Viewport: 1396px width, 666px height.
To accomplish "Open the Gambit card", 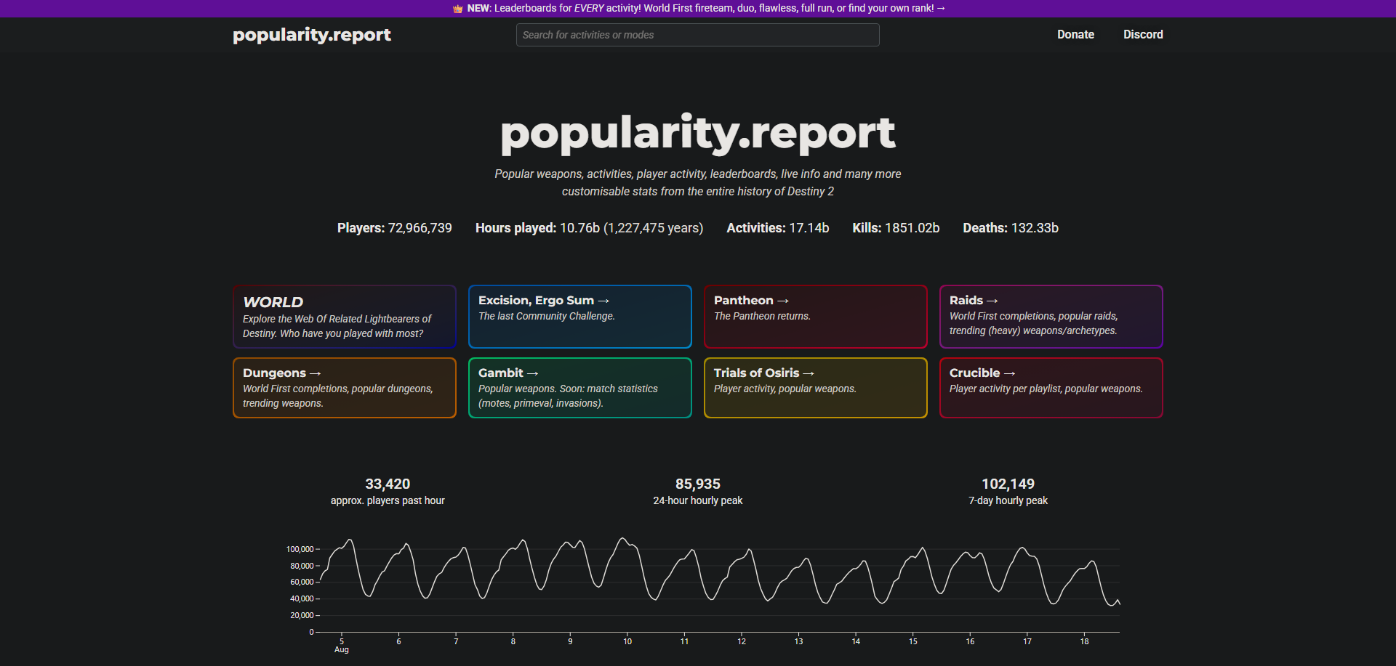I will 580,388.
